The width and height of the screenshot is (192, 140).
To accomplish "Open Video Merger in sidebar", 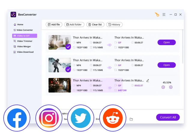I will pos(22,47).
